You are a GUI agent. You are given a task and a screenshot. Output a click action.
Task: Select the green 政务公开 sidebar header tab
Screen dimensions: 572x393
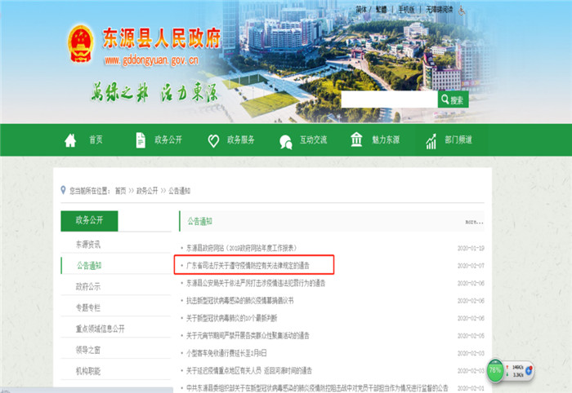(89, 220)
